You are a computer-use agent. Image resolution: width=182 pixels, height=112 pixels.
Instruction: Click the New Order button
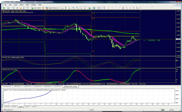pos(36,8)
